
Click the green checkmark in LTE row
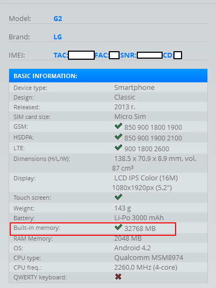[x=118, y=147]
